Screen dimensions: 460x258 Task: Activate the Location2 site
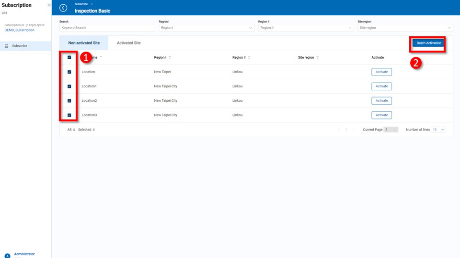(381, 101)
